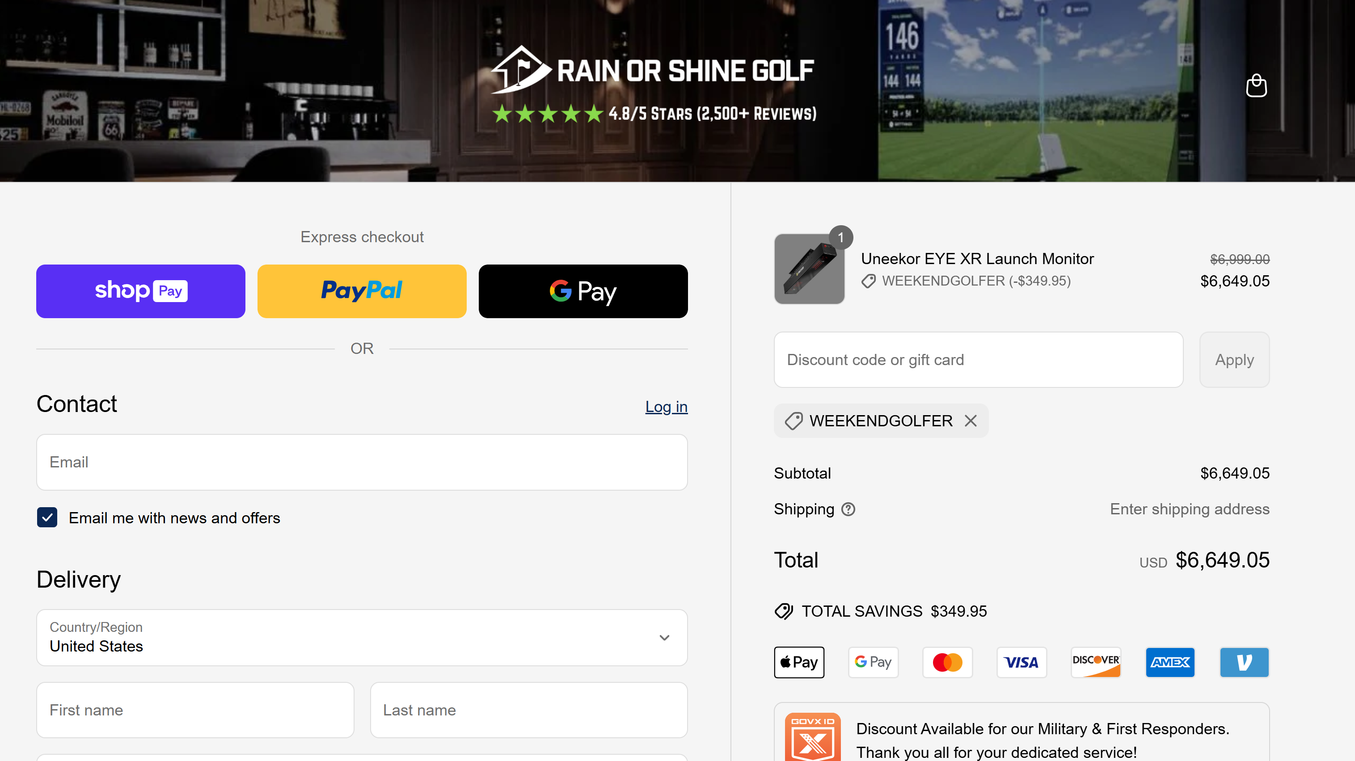Viewport: 1355px width, 761px height.
Task: Apply the discount code
Action: (1234, 360)
